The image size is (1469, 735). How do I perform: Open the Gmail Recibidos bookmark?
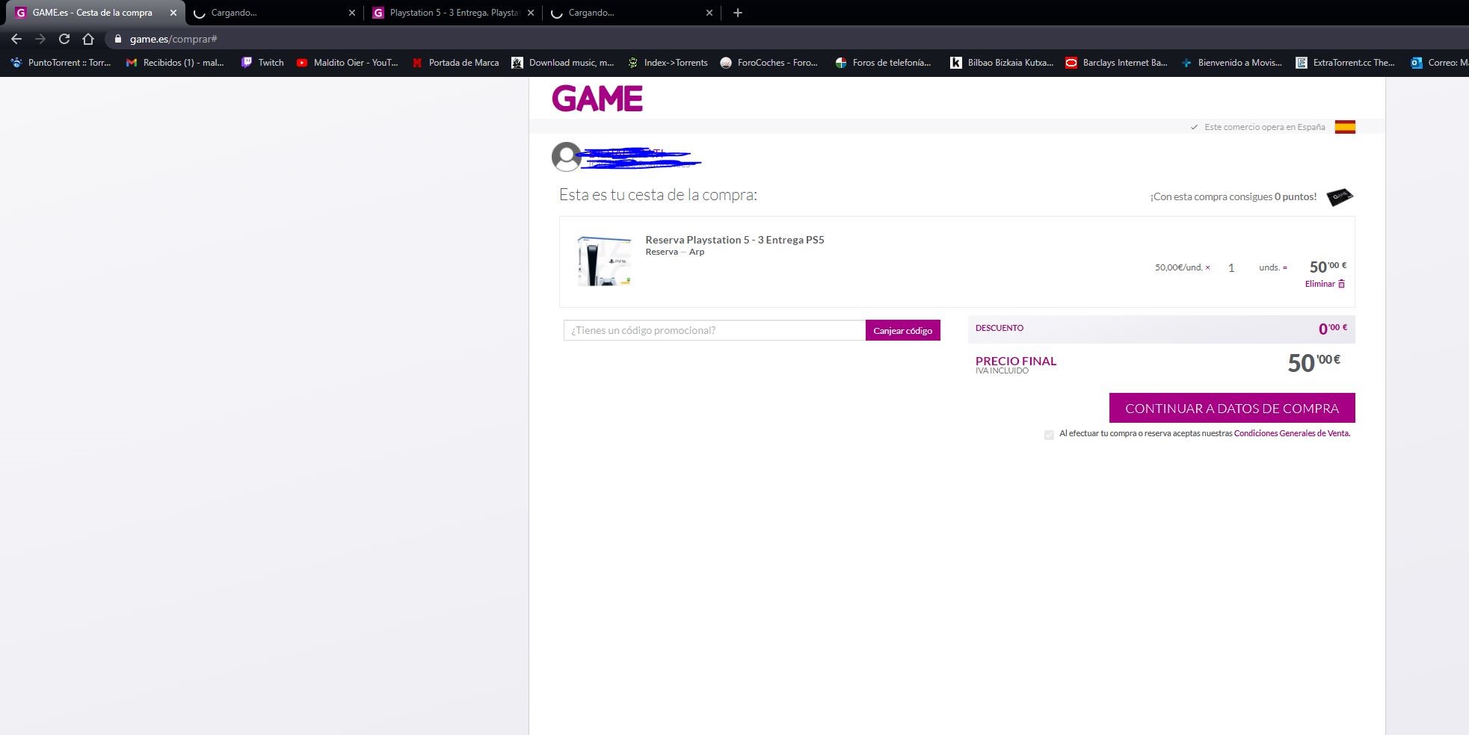[x=176, y=63]
